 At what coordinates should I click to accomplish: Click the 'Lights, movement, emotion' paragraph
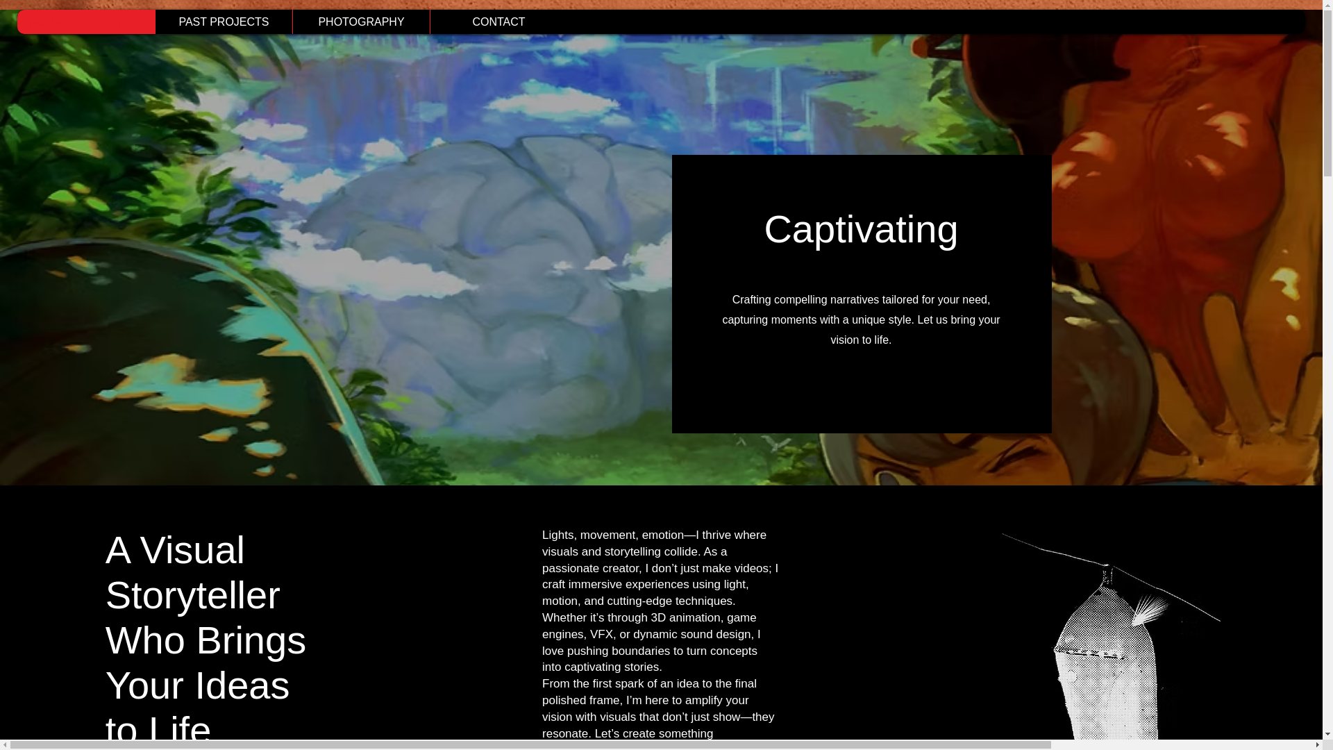660,601
